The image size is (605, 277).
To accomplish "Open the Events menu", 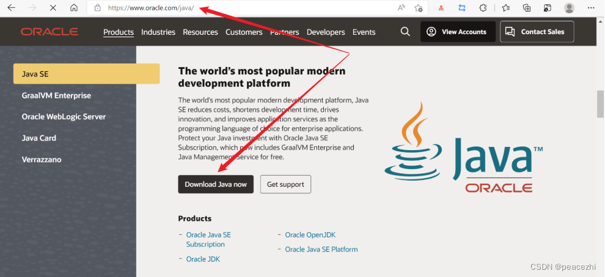I will (364, 32).
